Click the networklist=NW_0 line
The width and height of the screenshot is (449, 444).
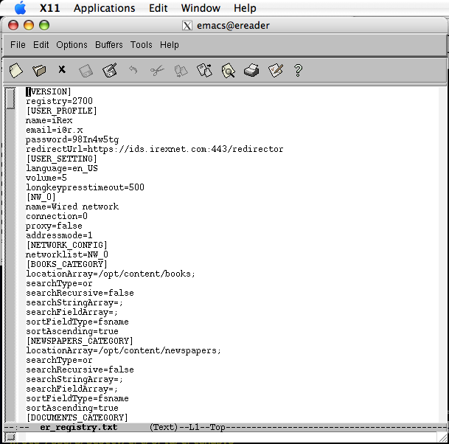[67, 254]
